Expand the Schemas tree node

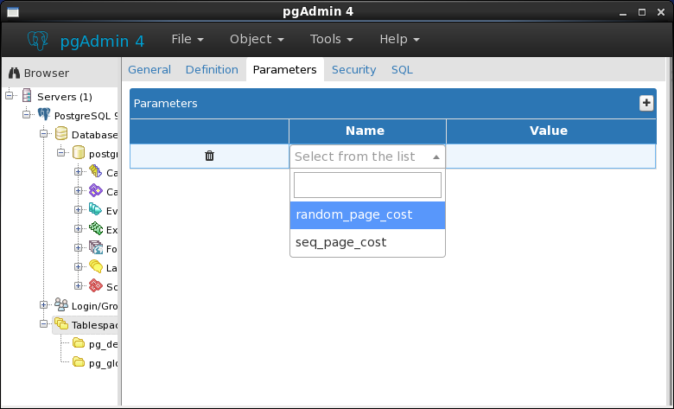click(78, 286)
